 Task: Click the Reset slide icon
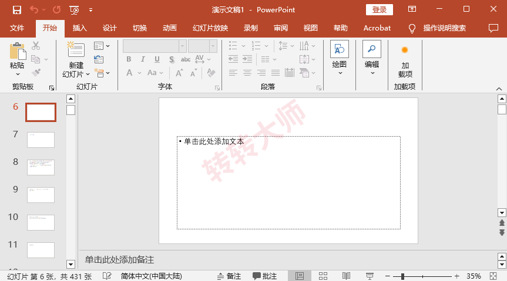(x=99, y=59)
